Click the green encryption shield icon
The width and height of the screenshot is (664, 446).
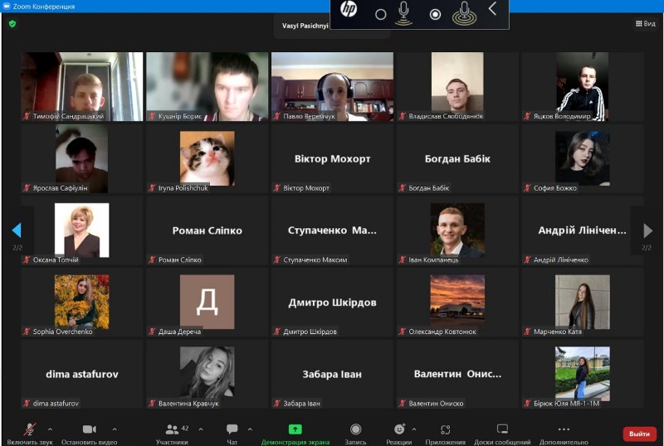pyautogui.click(x=12, y=24)
